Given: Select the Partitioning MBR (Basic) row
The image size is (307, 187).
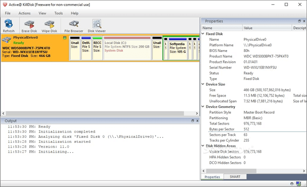Looking at the screenshot, I should point(254,118).
